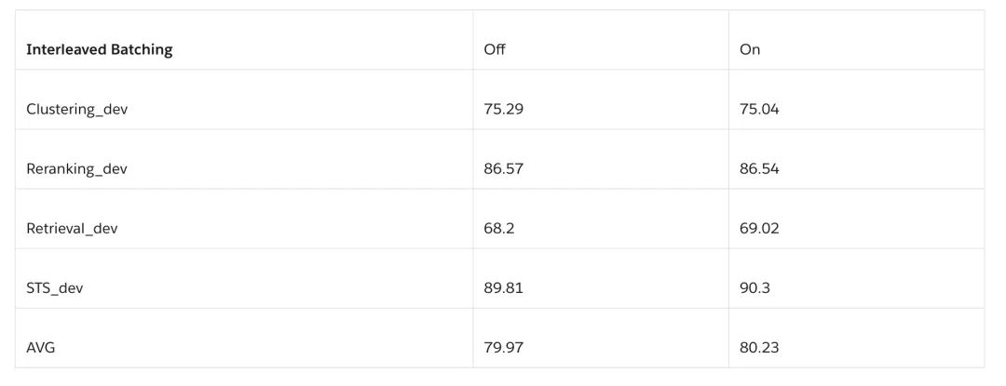Select the On column header

click(x=750, y=49)
